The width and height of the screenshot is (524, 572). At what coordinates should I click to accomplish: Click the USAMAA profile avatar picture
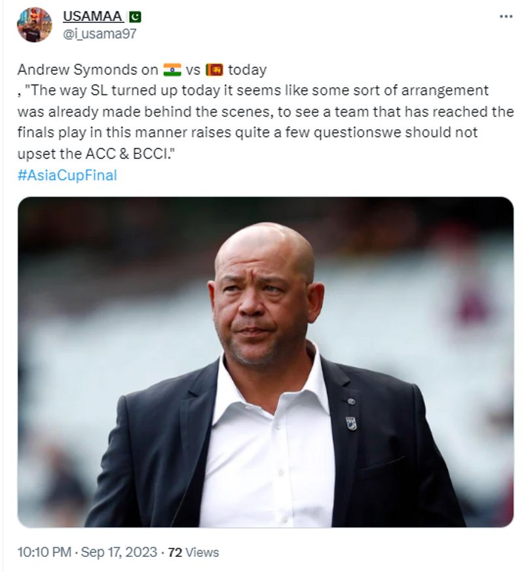coord(34,25)
